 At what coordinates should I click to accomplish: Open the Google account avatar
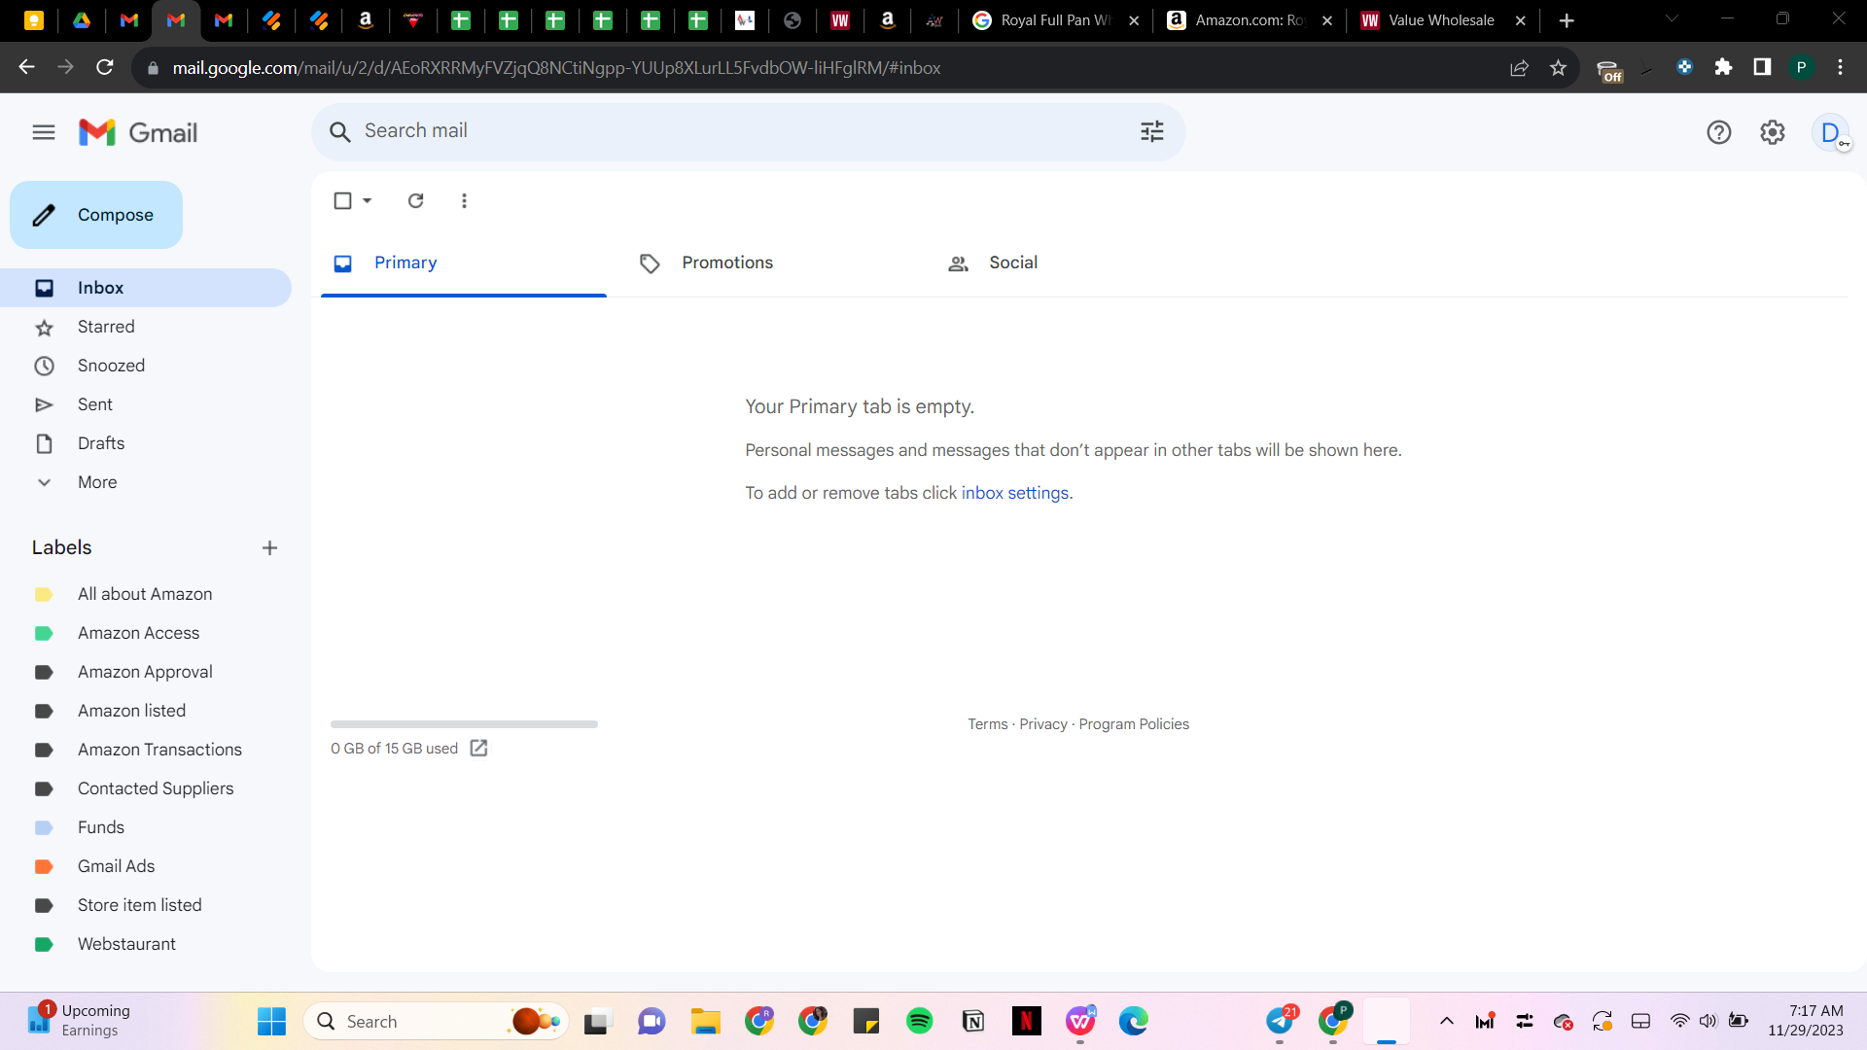[x=1831, y=132]
